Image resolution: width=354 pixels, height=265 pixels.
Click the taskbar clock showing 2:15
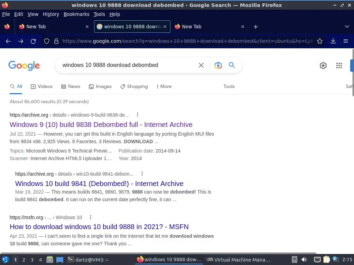click(347, 259)
